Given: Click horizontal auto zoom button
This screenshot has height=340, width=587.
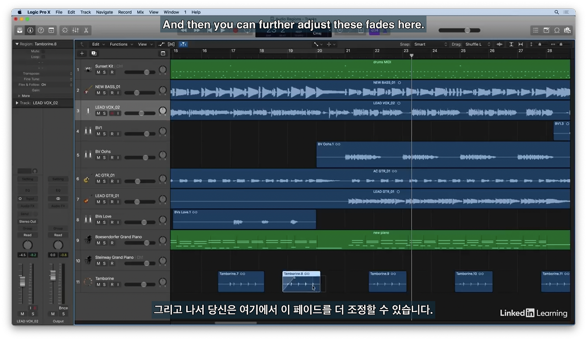Looking at the screenshot, I should [x=521, y=45].
